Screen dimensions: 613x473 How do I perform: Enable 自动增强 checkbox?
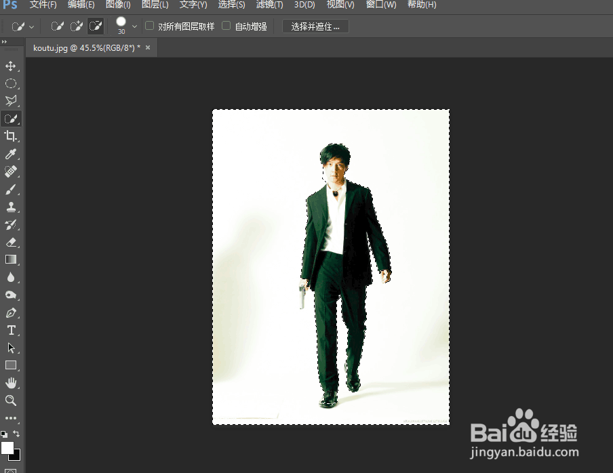pos(226,26)
